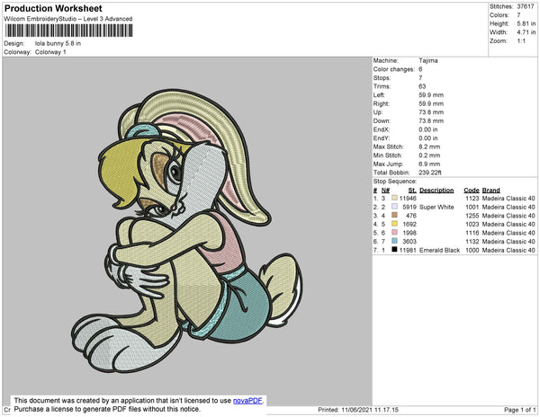Click the St. column header
The height and width of the screenshot is (417, 540).
click(x=412, y=191)
